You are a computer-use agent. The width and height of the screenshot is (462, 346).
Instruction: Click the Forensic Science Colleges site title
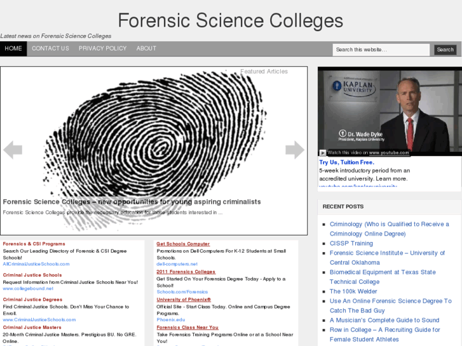pyautogui.click(x=231, y=20)
